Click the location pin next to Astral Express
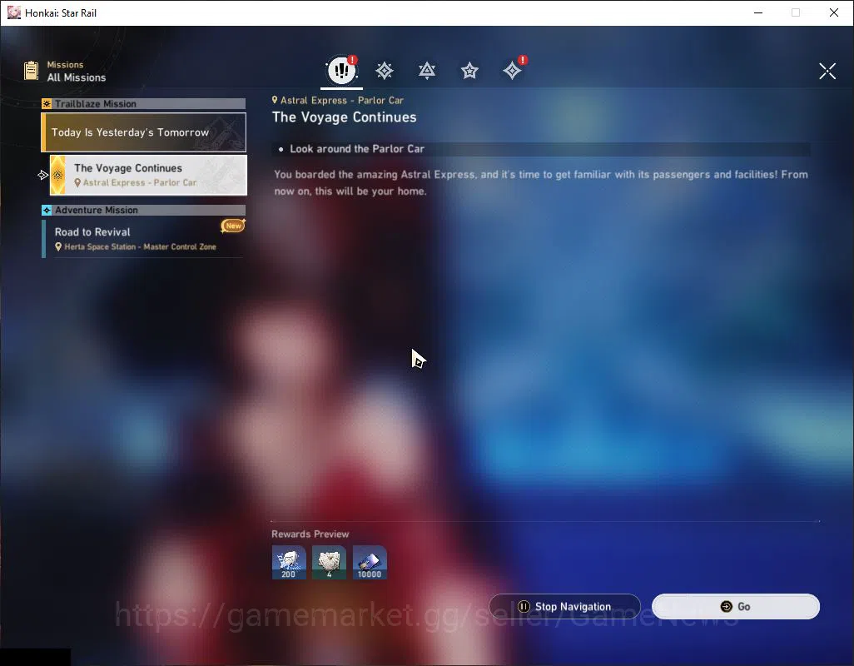Screen dimensions: 854x666 pos(275,100)
